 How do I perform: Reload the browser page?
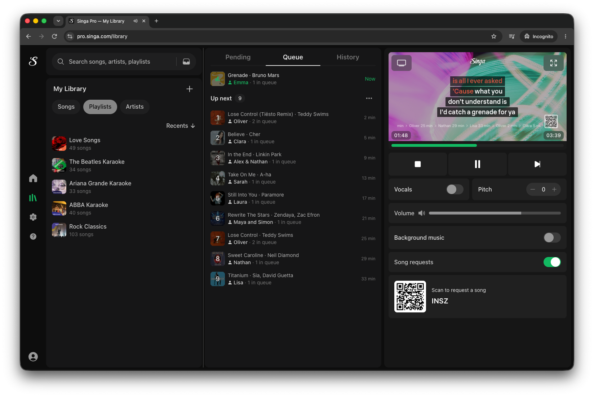54,36
